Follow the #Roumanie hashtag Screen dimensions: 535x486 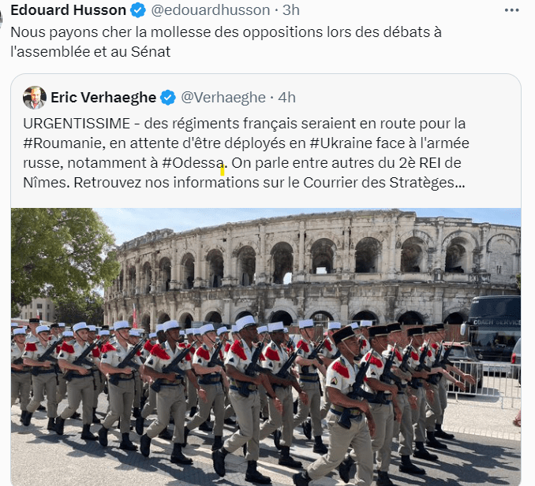[x=64, y=143]
